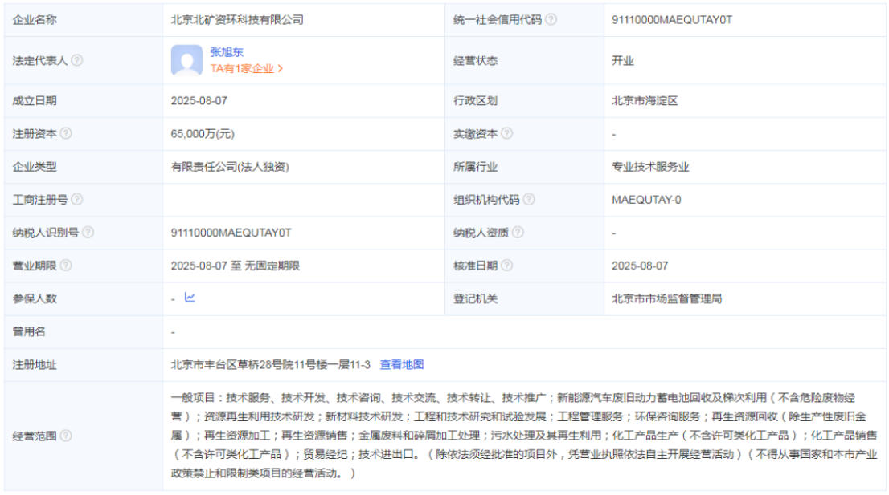Click the 北京市市场监督管理局 registration authority text
The image size is (889, 495).
click(x=666, y=298)
